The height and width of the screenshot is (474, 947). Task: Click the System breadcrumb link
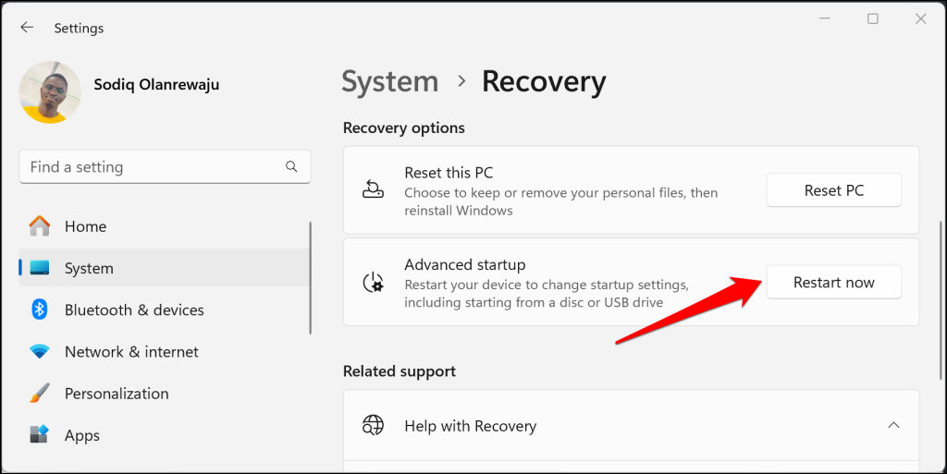coord(389,82)
